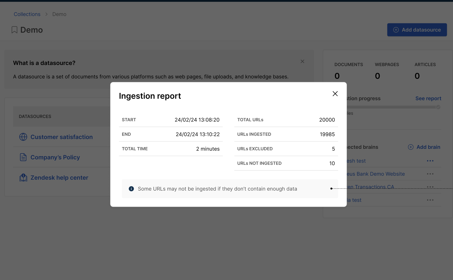Viewport: 453px width, 280px height.
Task: Click the bookmark icon next to Demo title
Action: pos(14,30)
